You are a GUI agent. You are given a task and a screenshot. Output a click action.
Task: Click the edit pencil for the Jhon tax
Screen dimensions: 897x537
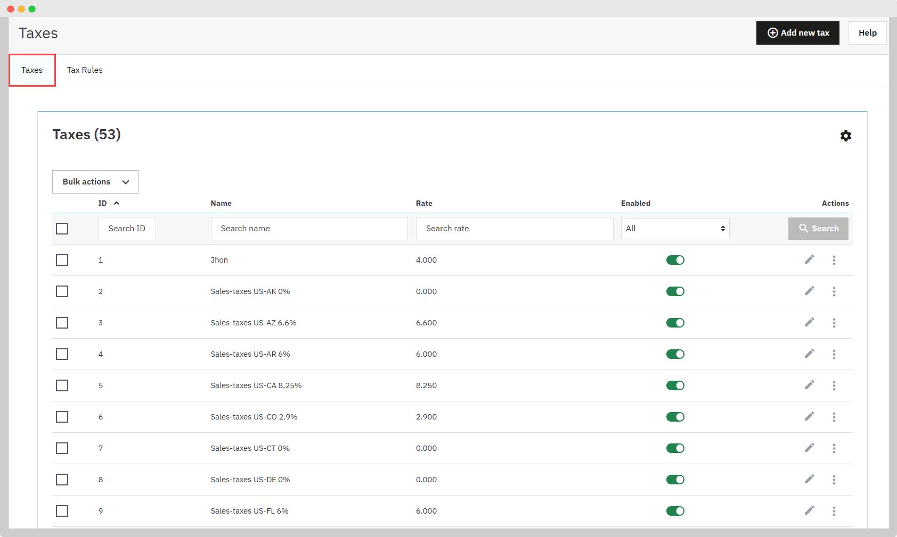pyautogui.click(x=809, y=259)
